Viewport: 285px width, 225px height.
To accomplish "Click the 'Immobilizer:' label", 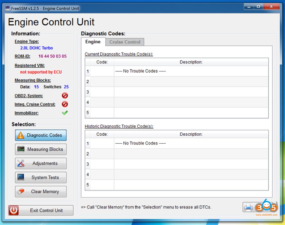I will (x=27, y=113).
